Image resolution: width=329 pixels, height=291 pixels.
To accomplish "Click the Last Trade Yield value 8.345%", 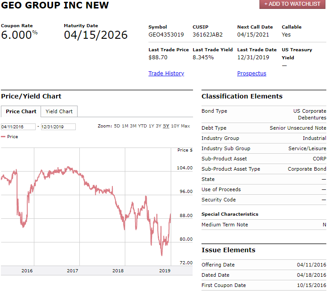I will [x=203, y=57].
